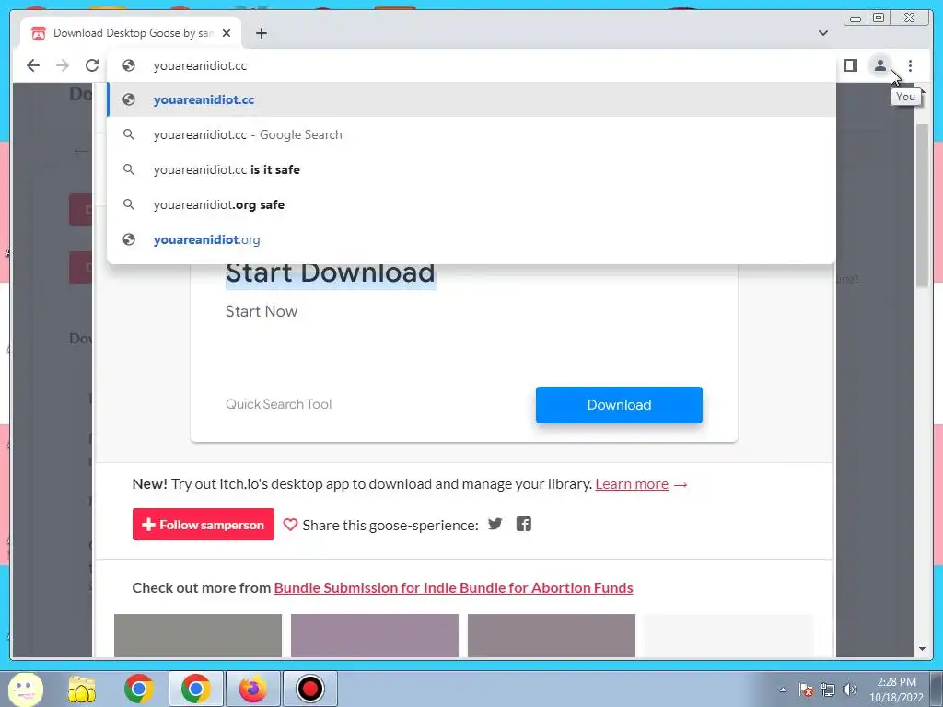Viewport: 943px width, 707px height.
Task: Open the Action Center flag tray icon
Action: (806, 690)
